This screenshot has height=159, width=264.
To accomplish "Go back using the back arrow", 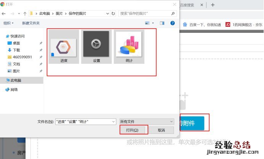I will (x=3, y=14).
